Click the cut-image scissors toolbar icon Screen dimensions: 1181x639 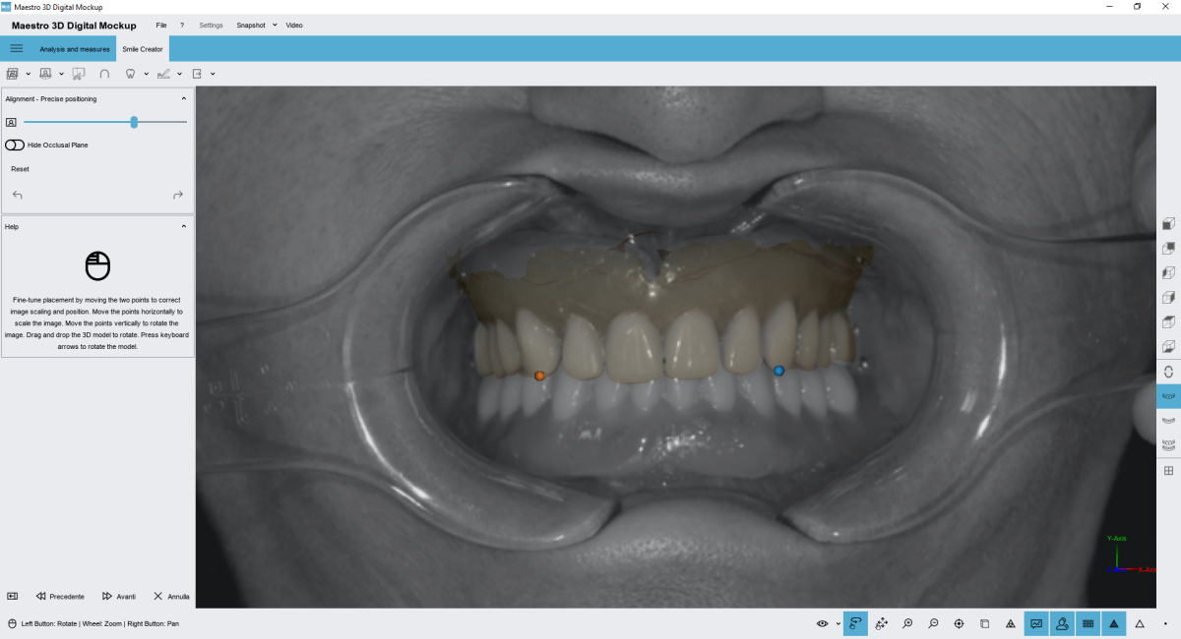(79, 74)
